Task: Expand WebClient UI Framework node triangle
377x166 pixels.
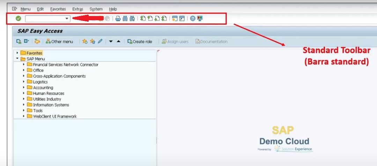Action: [24, 116]
